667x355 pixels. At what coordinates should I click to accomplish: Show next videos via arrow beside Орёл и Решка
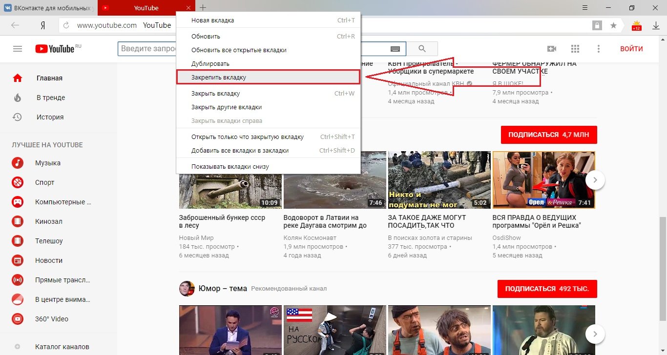pyautogui.click(x=595, y=180)
